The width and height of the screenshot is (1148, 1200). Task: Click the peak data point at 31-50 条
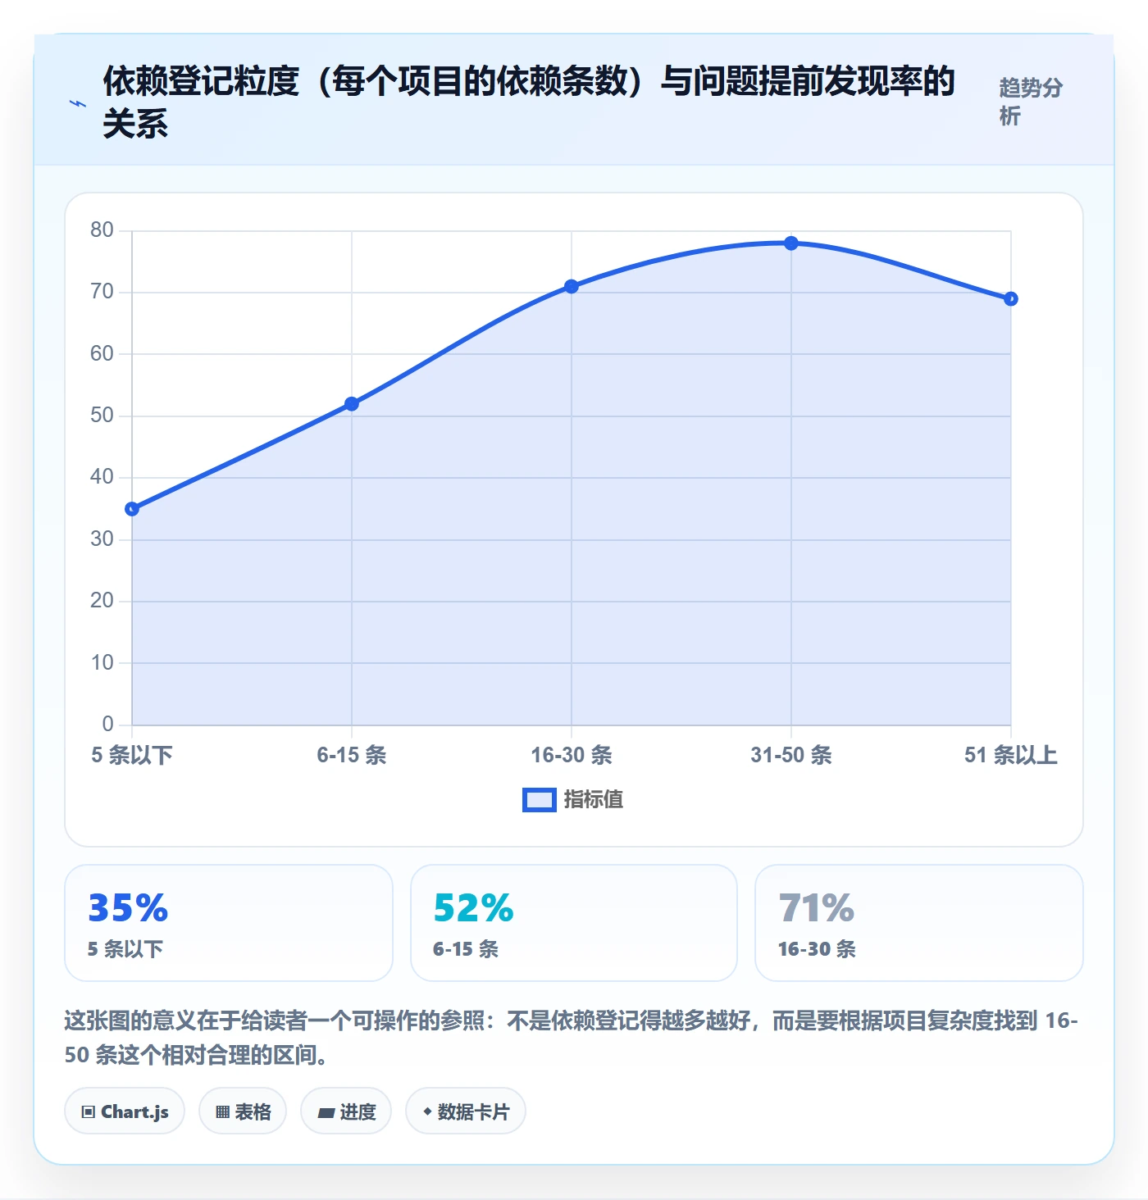791,243
